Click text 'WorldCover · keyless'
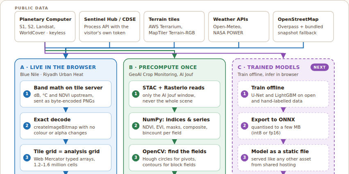 coord(43,33)
